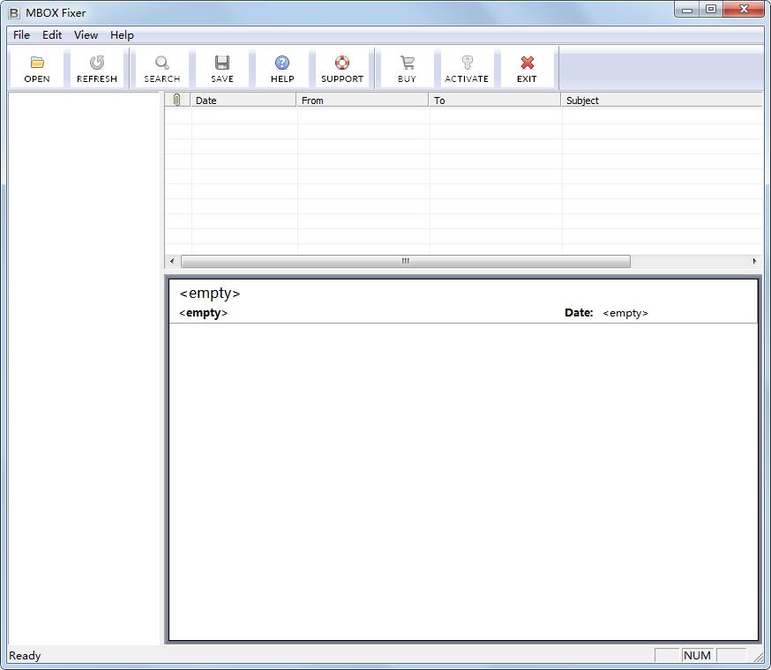Image resolution: width=771 pixels, height=670 pixels.
Task: Click the NUM indicator in status bar
Action: tap(697, 655)
